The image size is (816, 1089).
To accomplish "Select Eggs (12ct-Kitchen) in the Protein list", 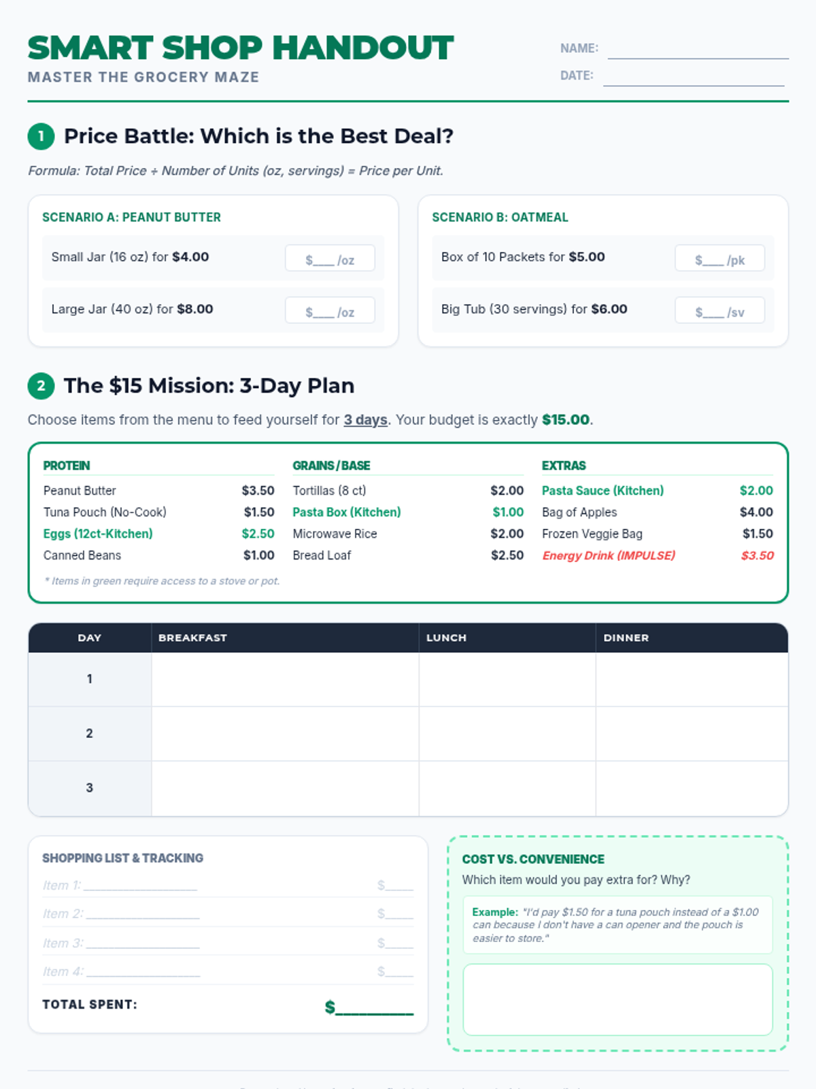I will click(98, 534).
